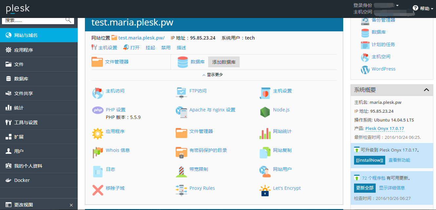The width and height of the screenshot is (436, 210).
Task: Open the 有密码保护的目录 locked folder icon
Action: tap(181, 153)
